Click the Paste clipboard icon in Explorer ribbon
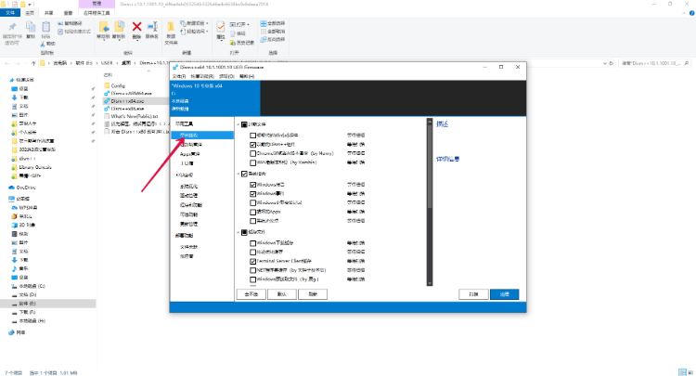Viewport: 696px width, 376px height. (45, 27)
